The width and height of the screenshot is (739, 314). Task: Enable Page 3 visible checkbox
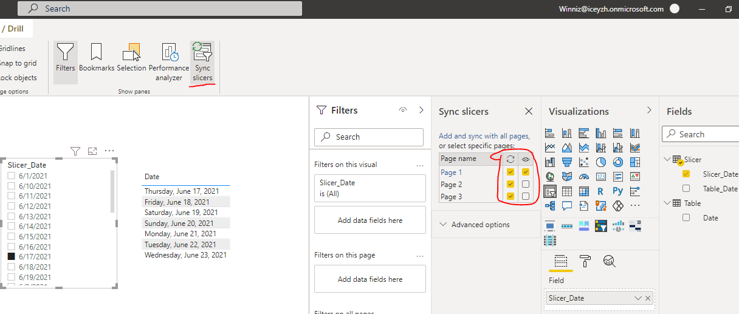pyautogui.click(x=526, y=196)
